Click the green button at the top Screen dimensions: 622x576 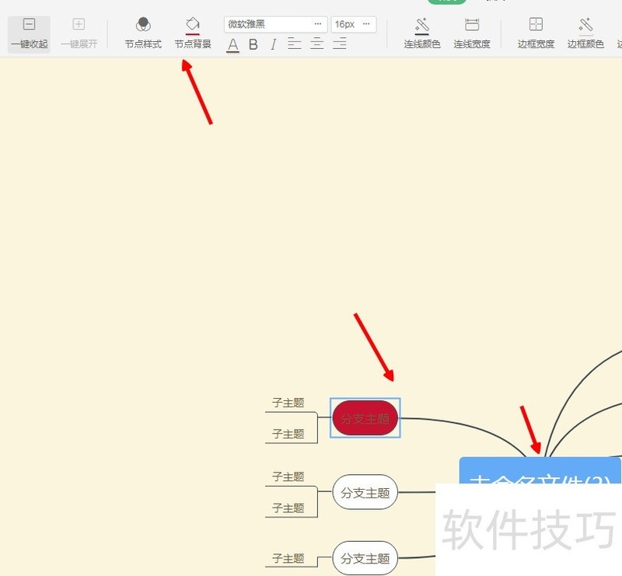[x=447, y=3]
